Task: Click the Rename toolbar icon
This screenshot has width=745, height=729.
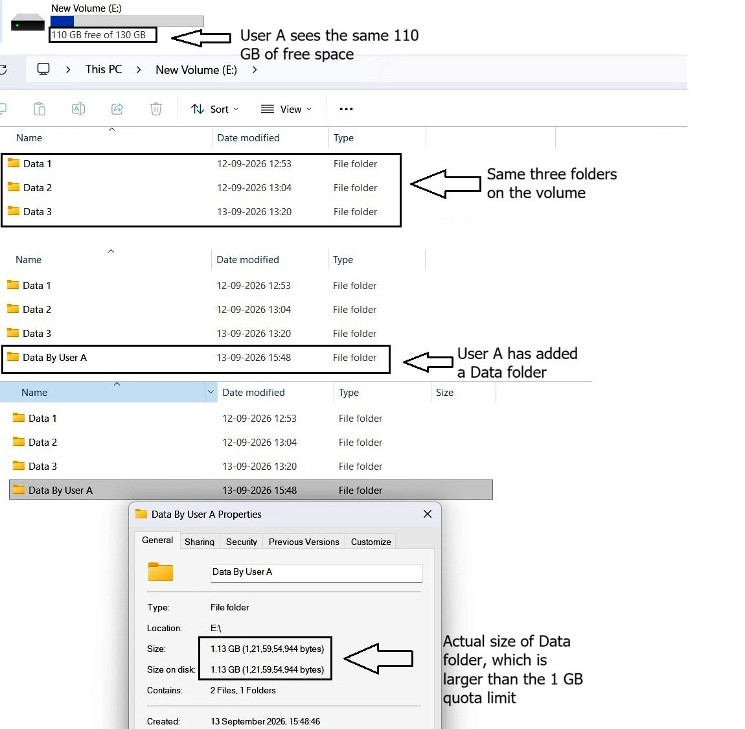Action: 78,109
